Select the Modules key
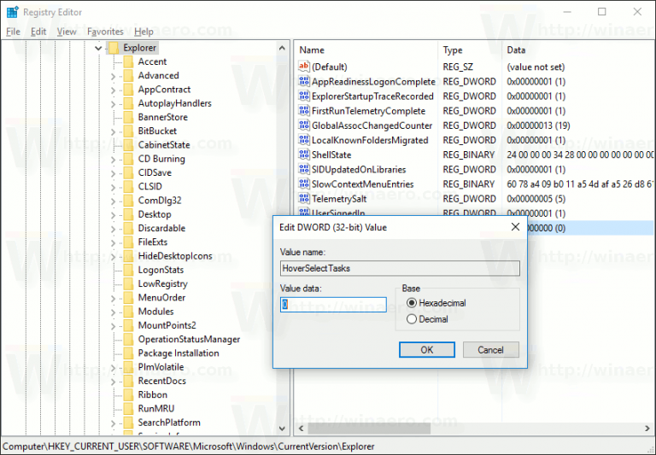656x455 pixels. click(155, 312)
